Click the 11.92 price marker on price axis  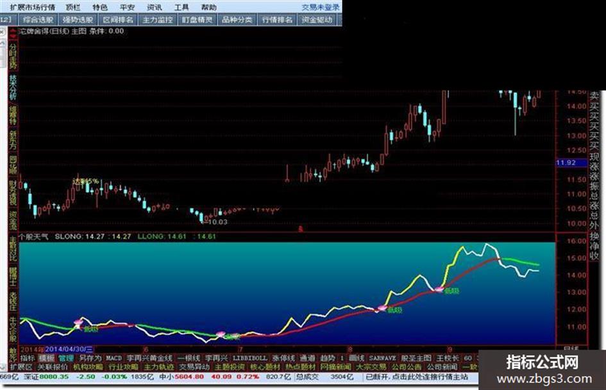pos(566,163)
